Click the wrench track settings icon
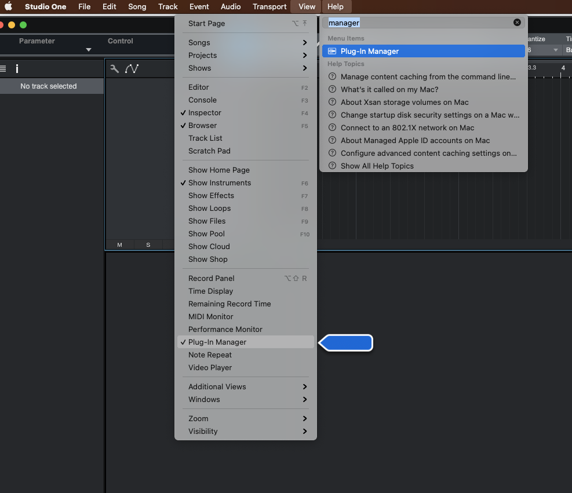 coord(115,68)
